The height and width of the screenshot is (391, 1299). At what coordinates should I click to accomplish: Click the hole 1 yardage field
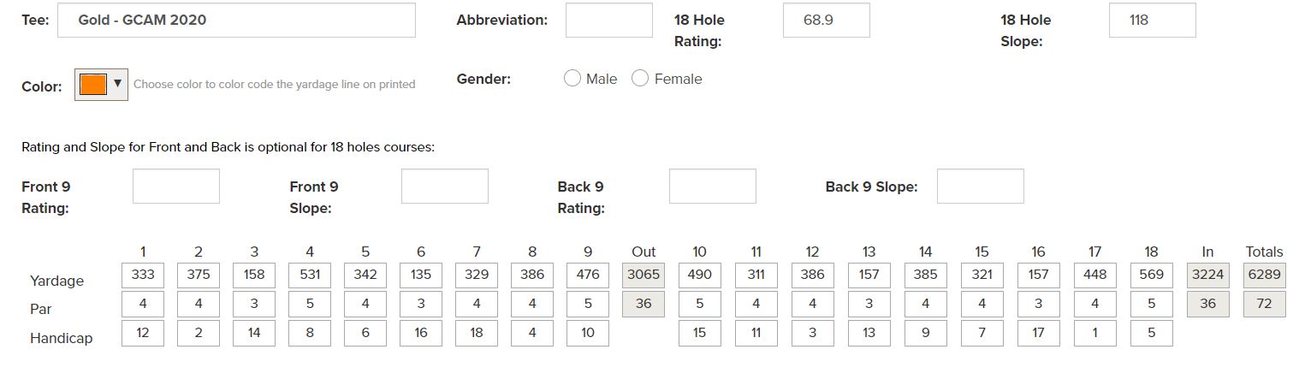click(143, 275)
